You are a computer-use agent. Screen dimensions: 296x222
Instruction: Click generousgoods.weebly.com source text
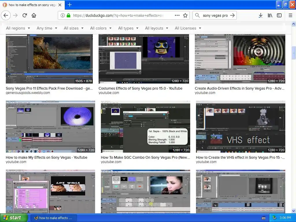[28, 93]
